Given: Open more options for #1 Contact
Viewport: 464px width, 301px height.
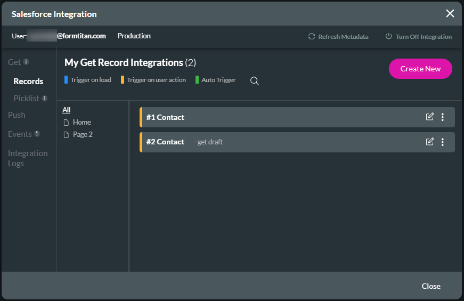Looking at the screenshot, I should click(x=442, y=117).
